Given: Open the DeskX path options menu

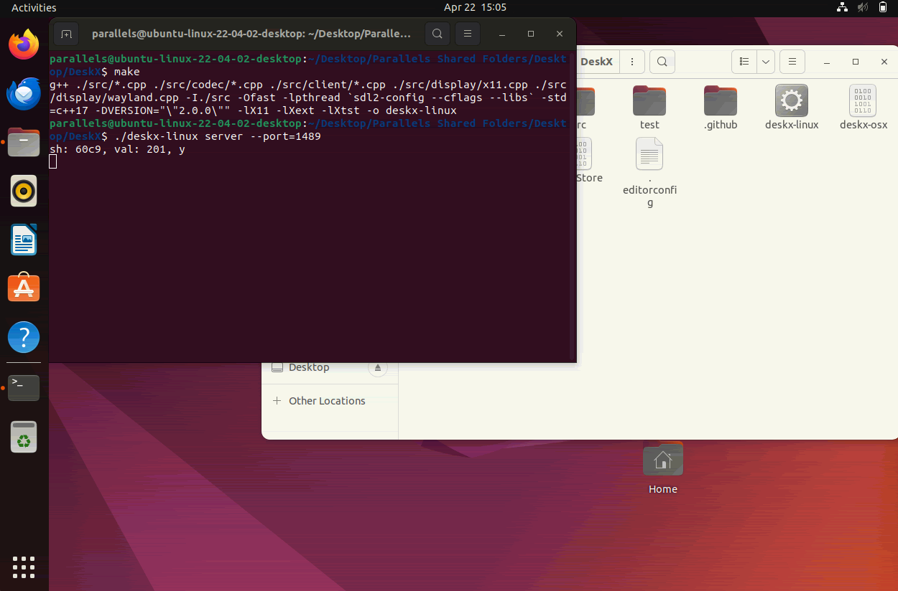Looking at the screenshot, I should (631, 62).
